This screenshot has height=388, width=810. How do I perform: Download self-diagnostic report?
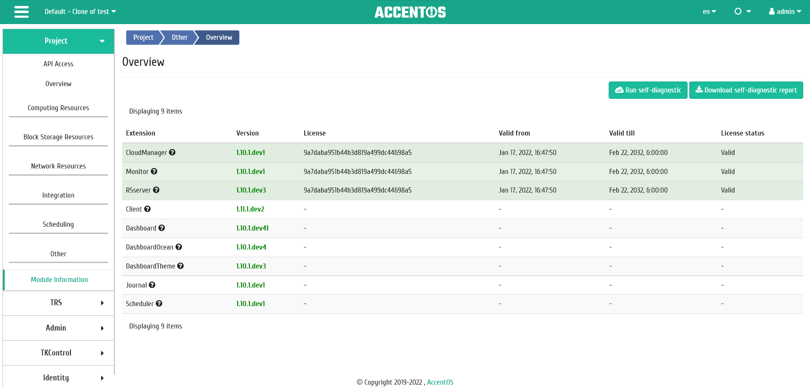746,90
